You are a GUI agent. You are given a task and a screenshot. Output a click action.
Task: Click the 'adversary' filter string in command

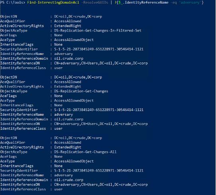pyautogui.click(x=190, y=2)
